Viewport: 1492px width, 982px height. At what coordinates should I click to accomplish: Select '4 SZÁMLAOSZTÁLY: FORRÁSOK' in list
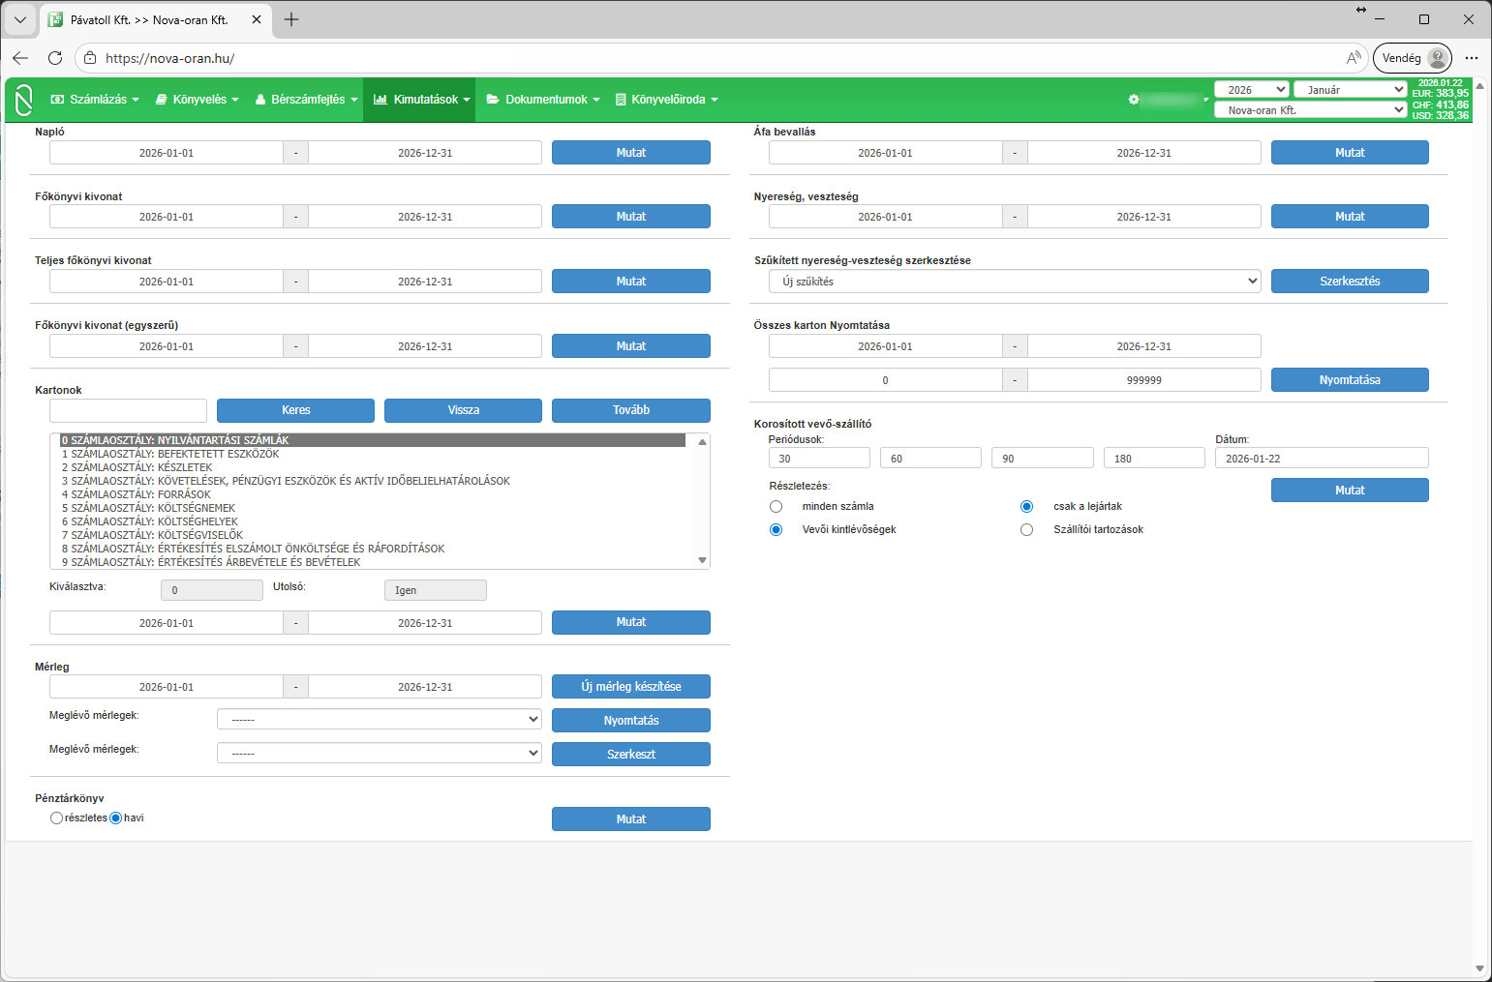pos(137,494)
